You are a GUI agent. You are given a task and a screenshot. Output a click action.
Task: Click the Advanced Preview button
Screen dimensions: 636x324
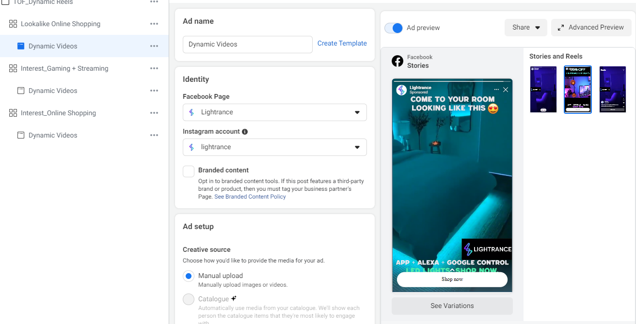click(x=591, y=28)
